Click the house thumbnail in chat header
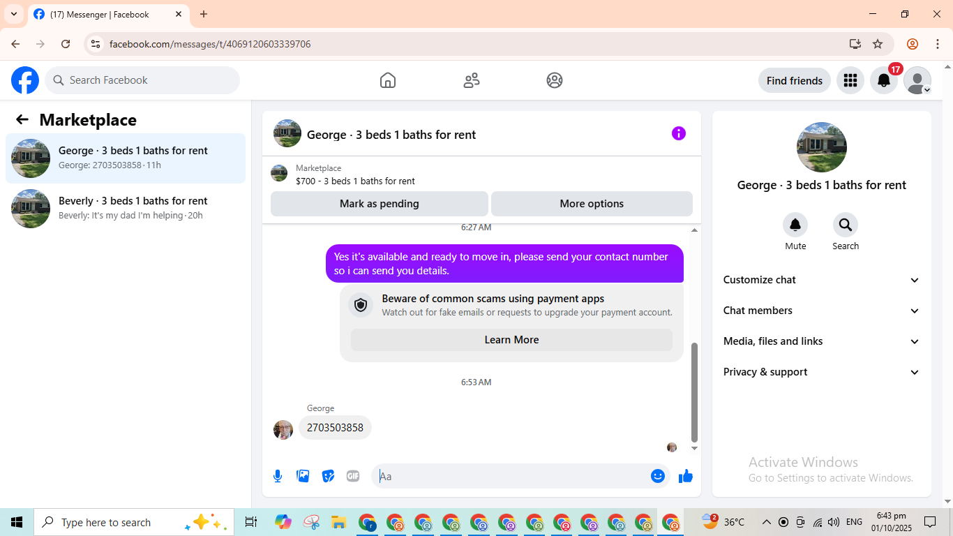953x536 pixels. (287, 133)
